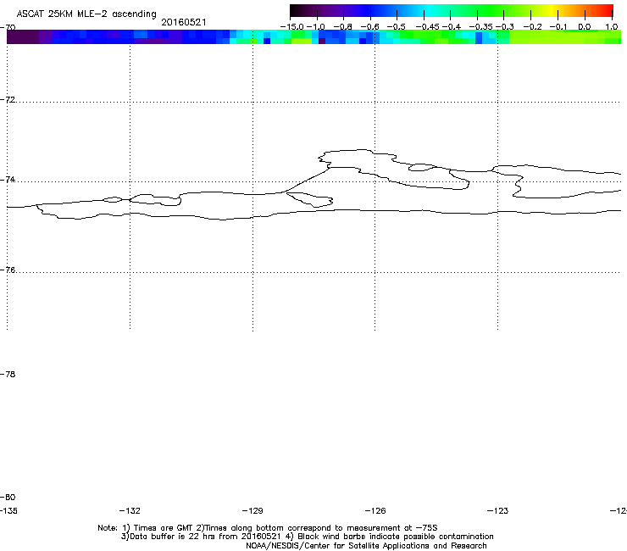Click the 'ASCAT 25KM MLE-2 ascending' title
Image resolution: width=627 pixels, height=551 pixels.
pos(86,14)
